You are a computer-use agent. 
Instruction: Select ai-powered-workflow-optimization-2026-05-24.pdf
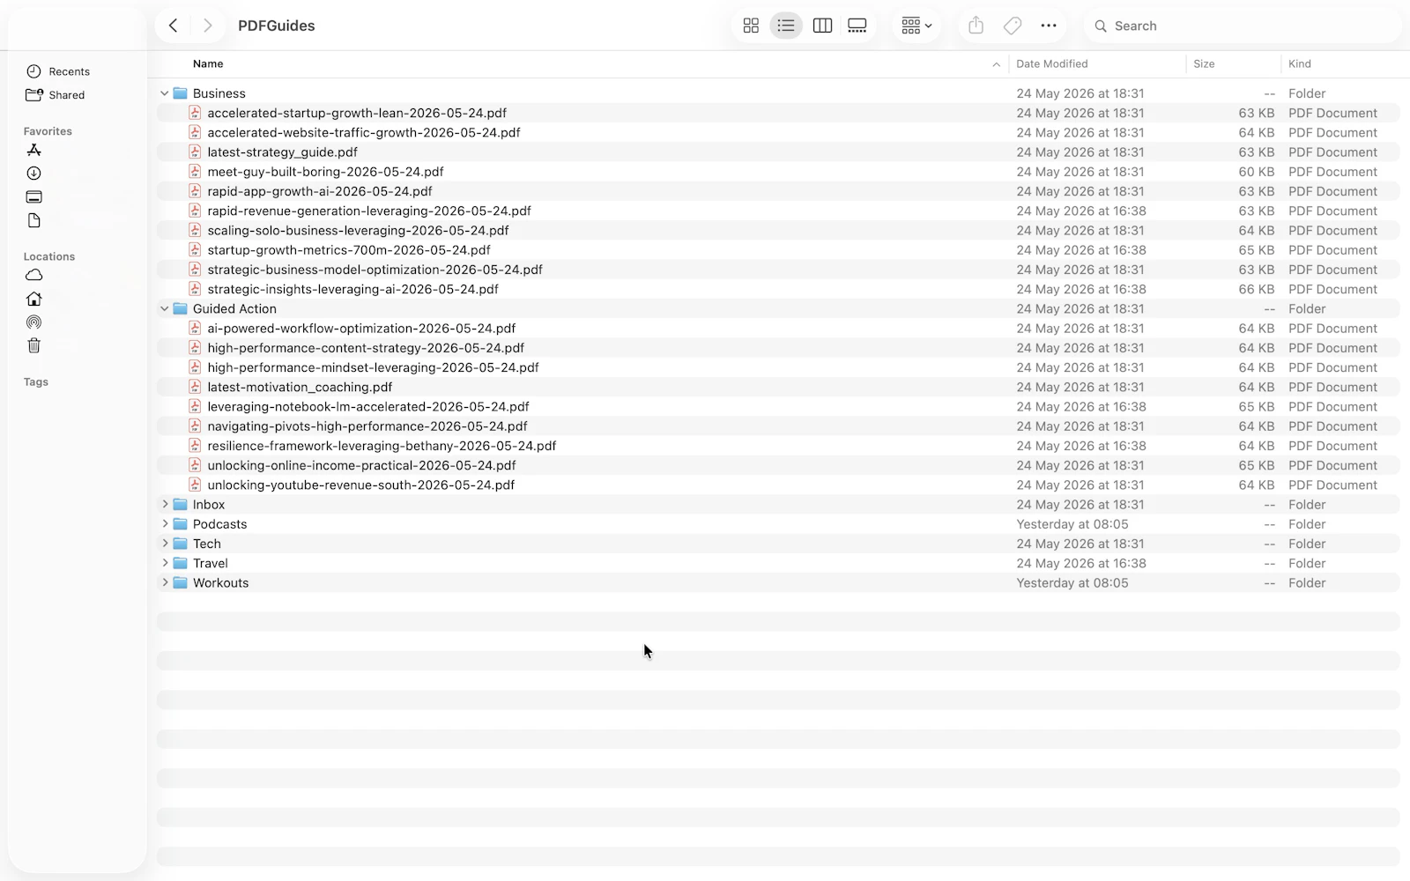(x=361, y=328)
